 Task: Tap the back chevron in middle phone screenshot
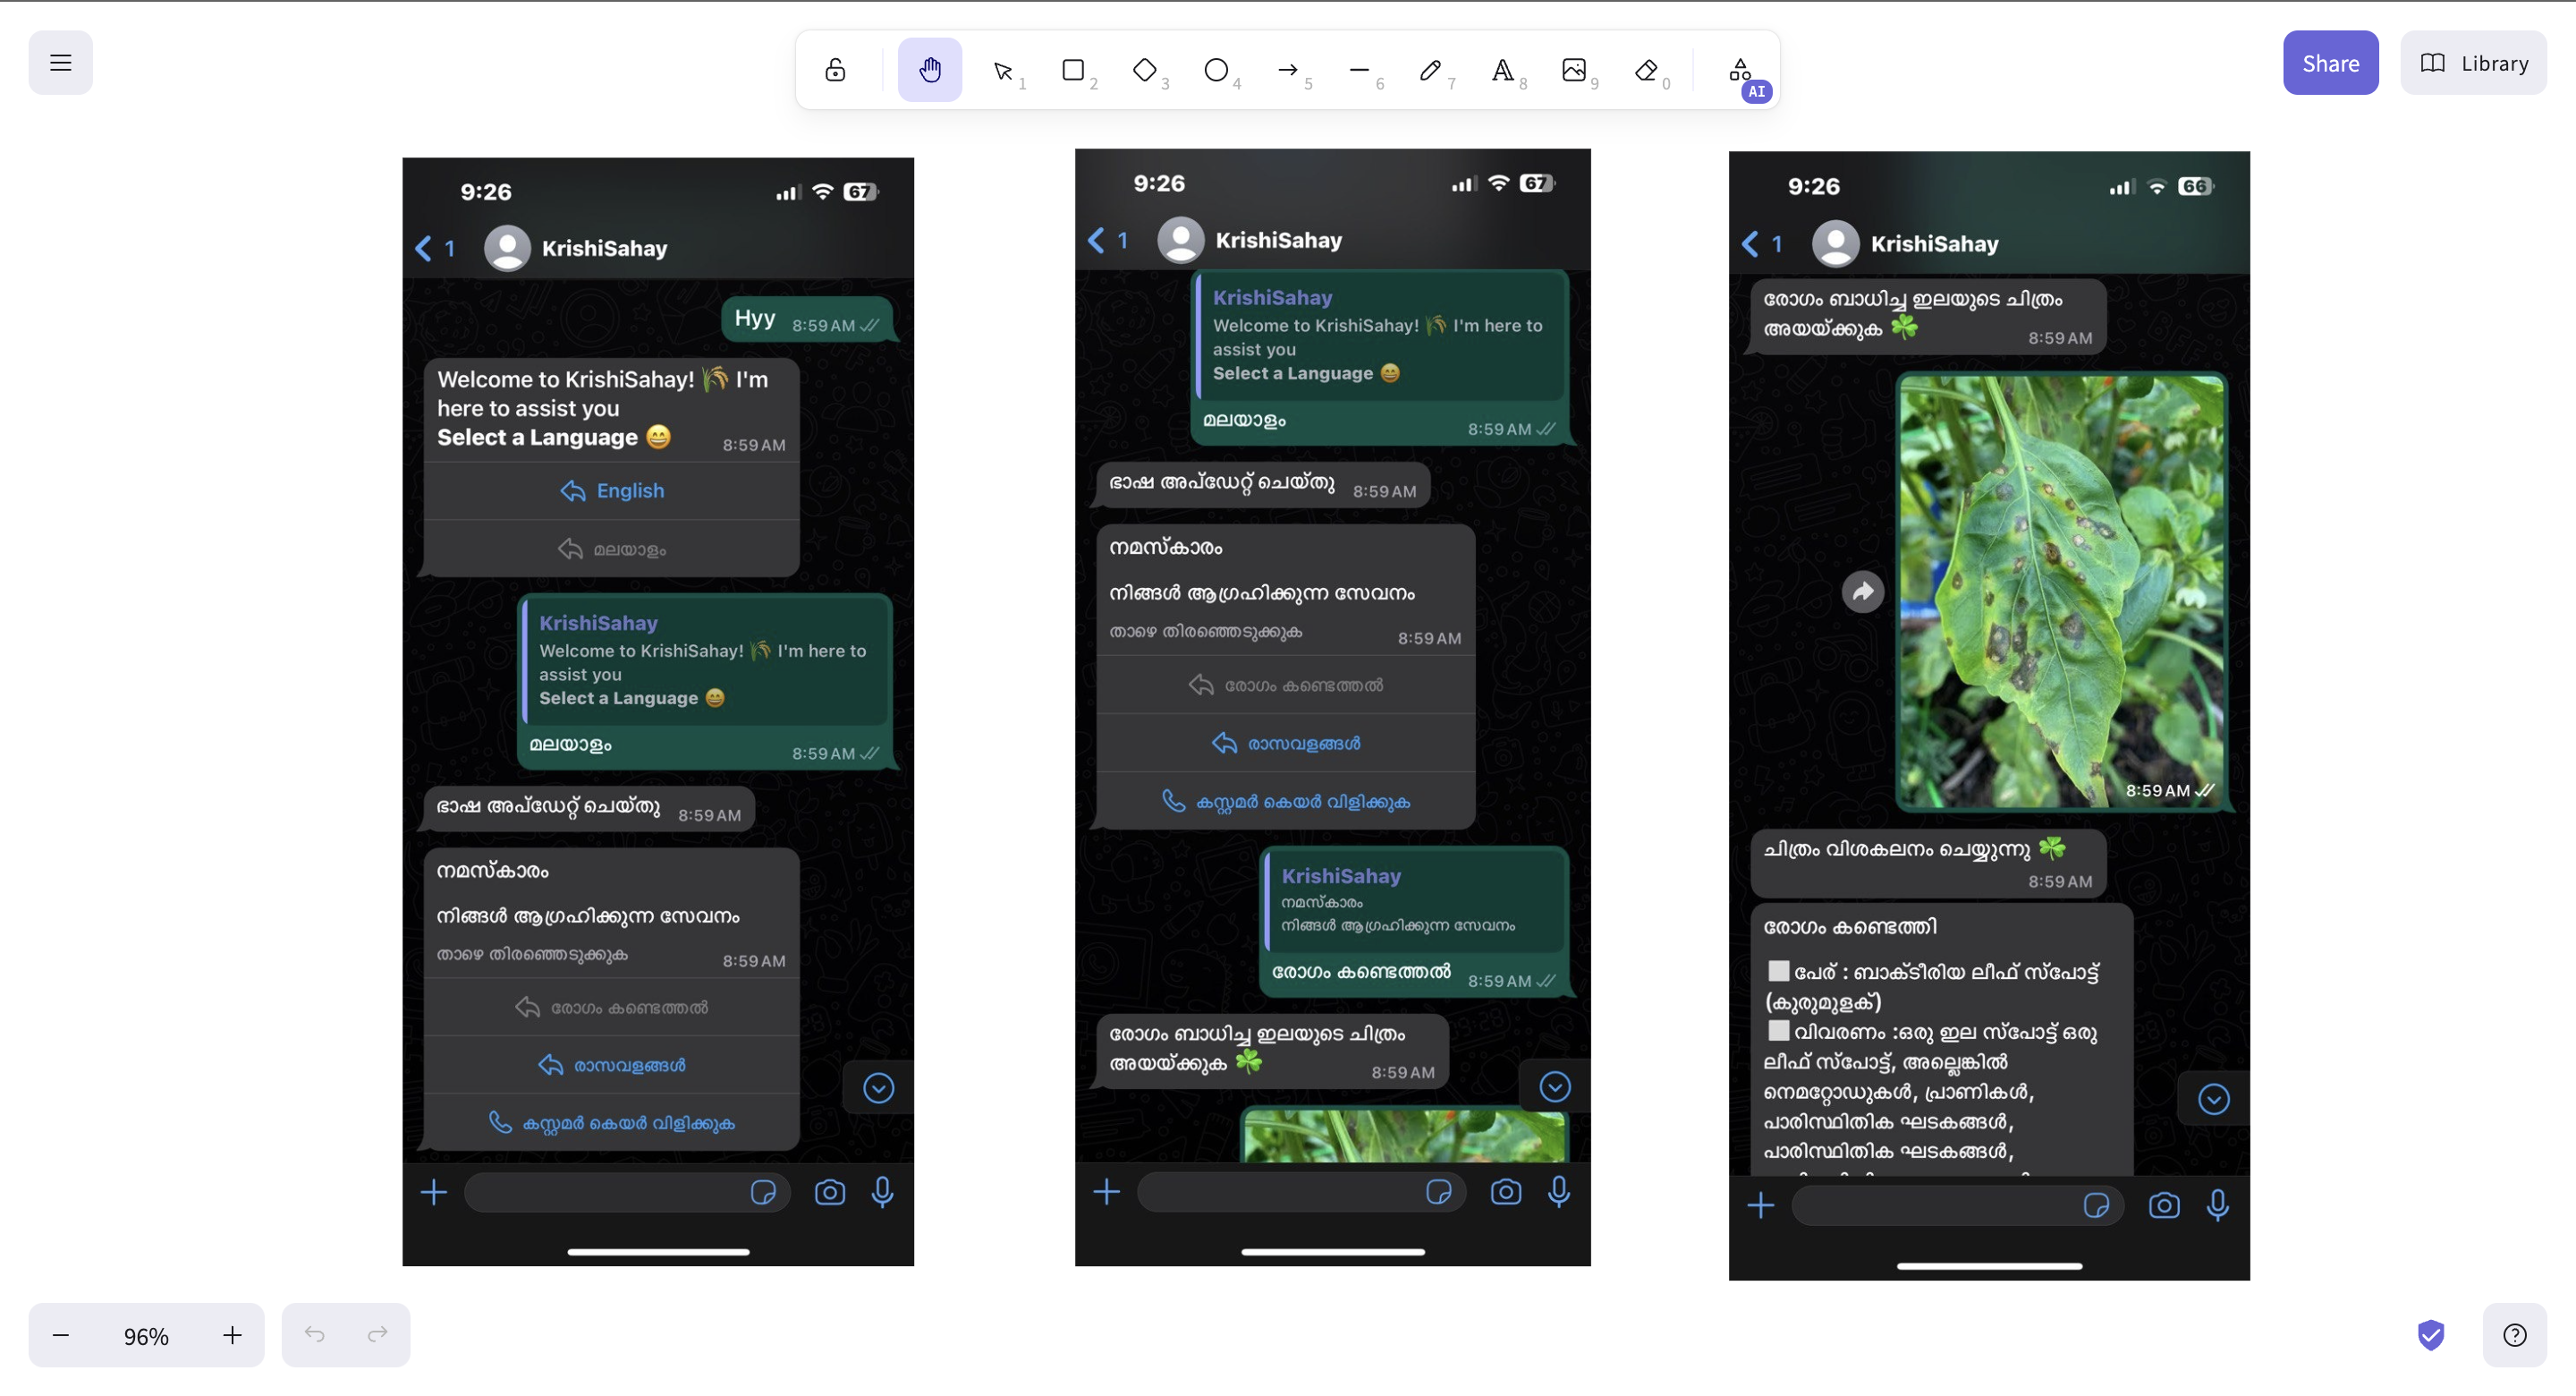click(1097, 240)
